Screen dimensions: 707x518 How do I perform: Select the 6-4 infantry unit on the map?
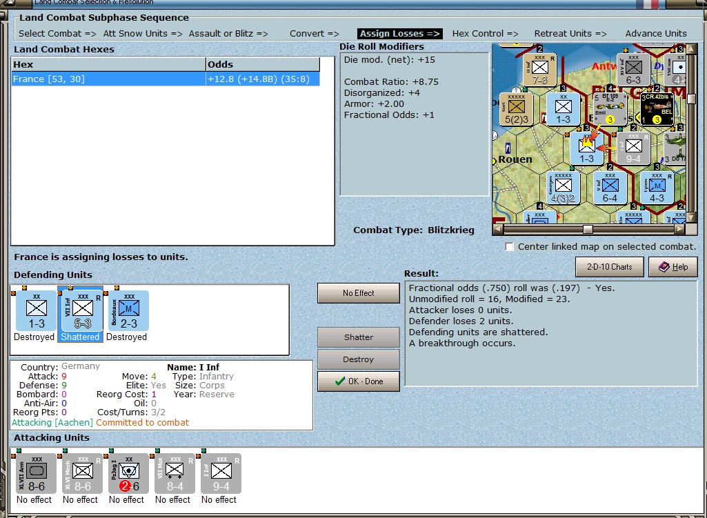pos(610,188)
